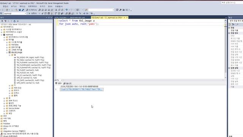Toggle Results to File
Viewport: 243px width, 137px height.
pos(73,14)
